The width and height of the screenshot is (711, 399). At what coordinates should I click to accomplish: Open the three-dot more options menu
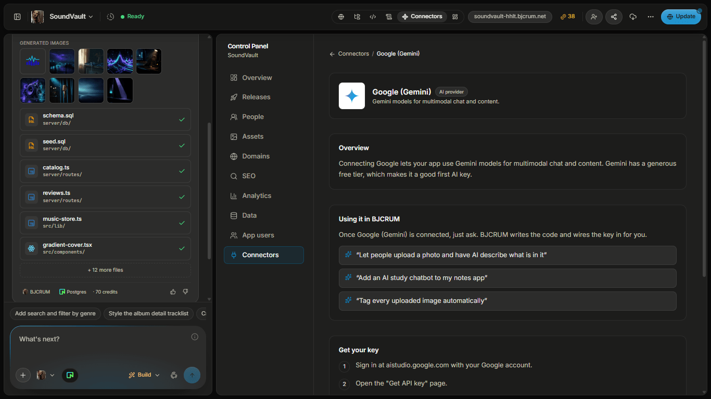click(x=651, y=17)
